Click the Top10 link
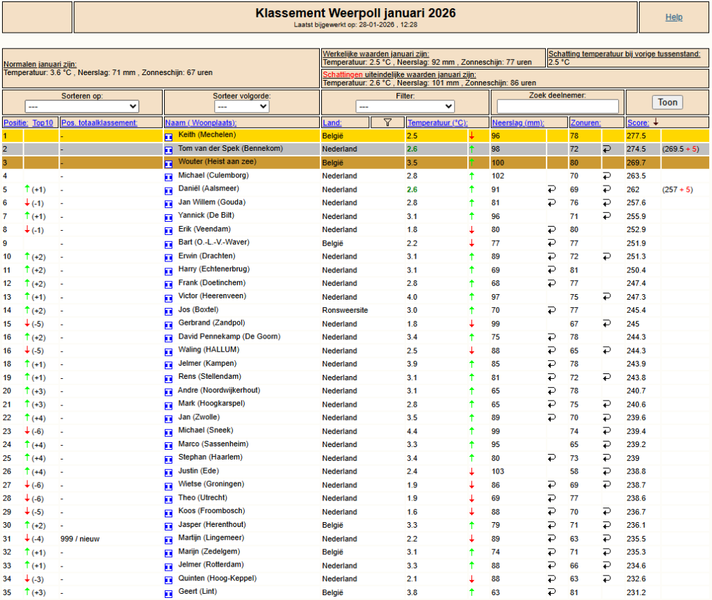This screenshot has width=712, height=600. (42, 122)
